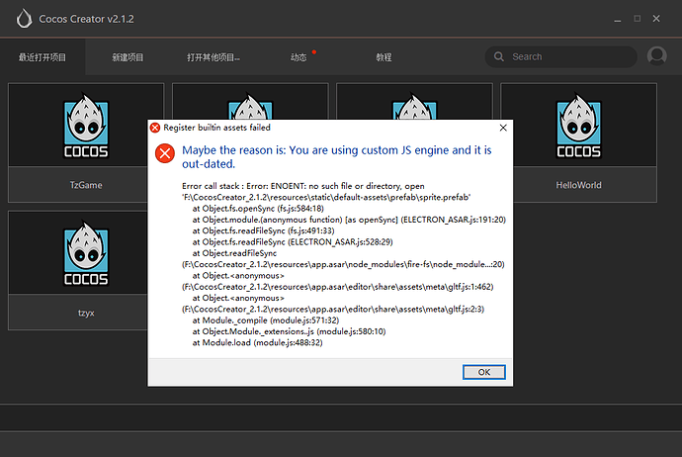Open the TzGame project thumbnail

[x=86, y=125]
